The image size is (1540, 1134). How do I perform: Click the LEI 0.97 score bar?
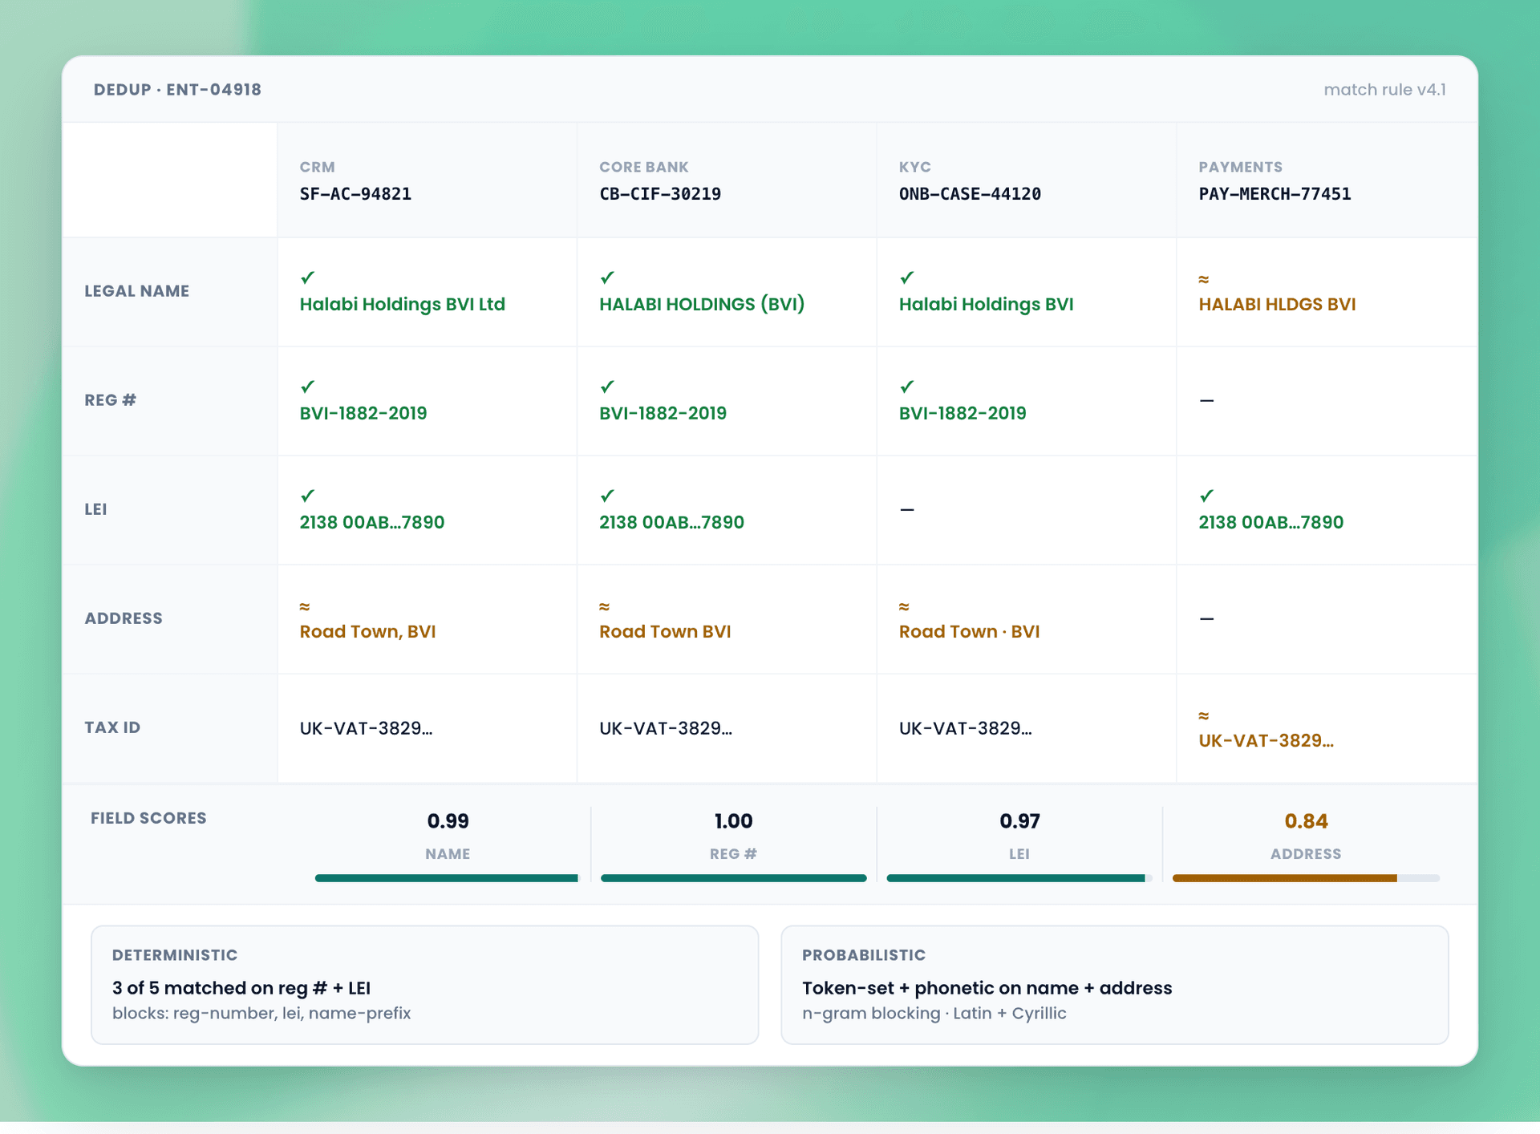coord(1019,878)
